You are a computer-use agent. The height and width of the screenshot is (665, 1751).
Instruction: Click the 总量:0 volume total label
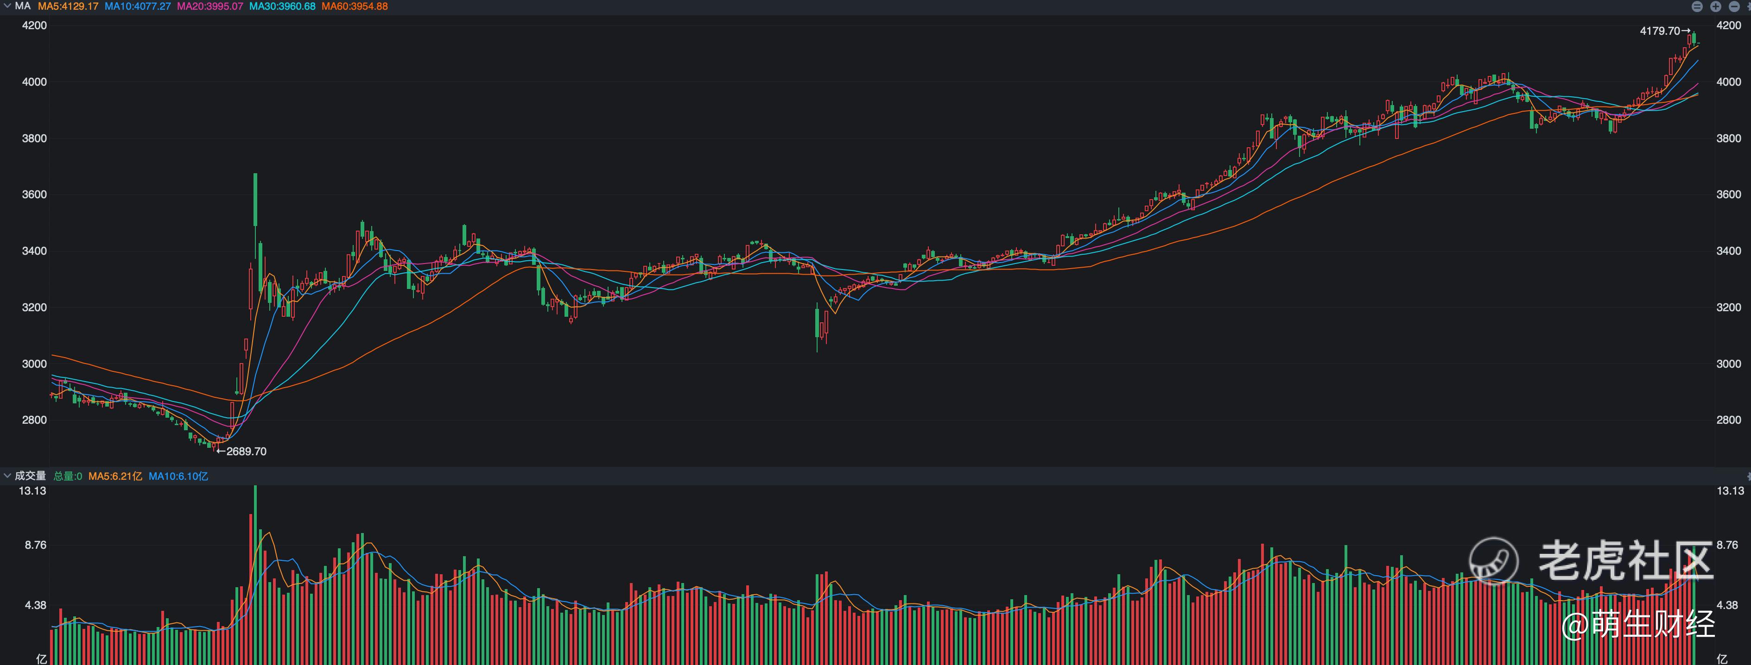pyautogui.click(x=68, y=476)
